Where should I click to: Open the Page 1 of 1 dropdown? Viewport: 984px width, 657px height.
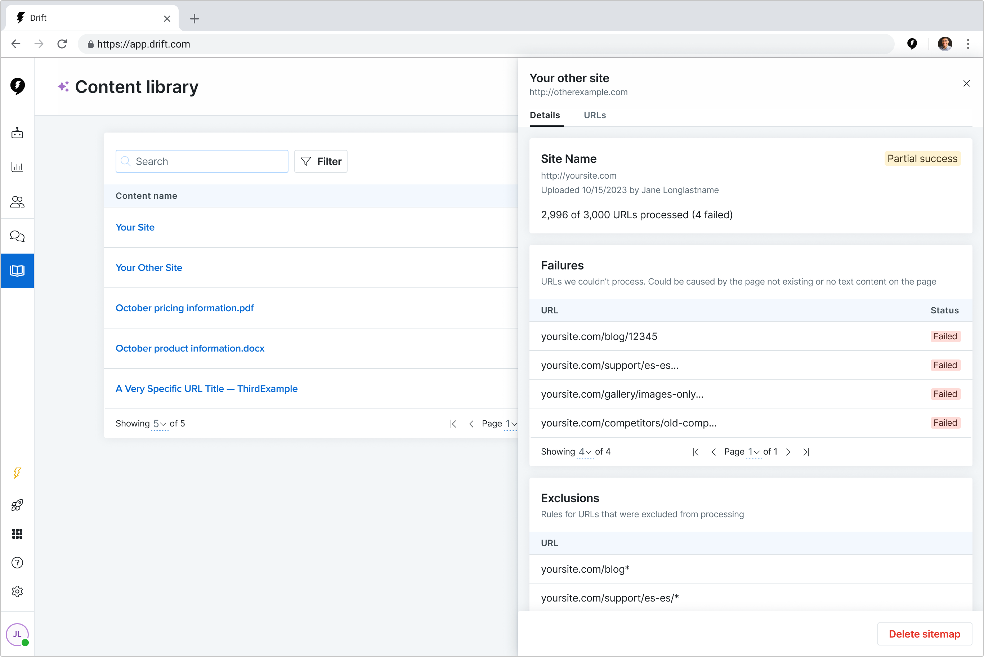point(753,452)
